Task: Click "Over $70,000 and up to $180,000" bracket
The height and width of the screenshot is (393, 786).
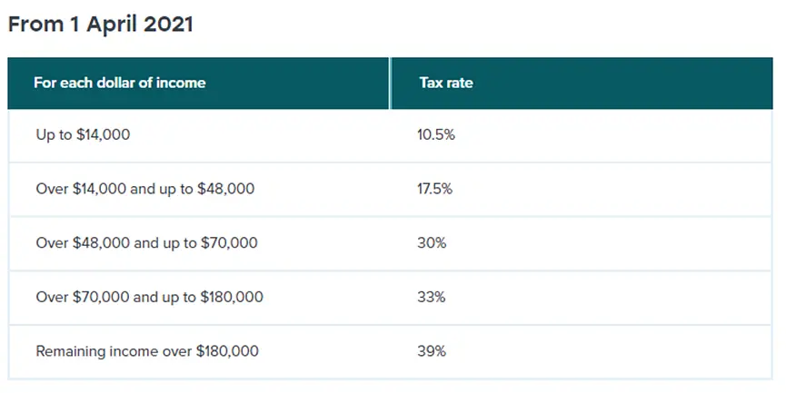Action: tap(150, 296)
